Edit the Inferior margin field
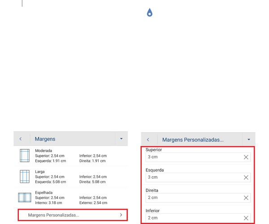Screen dimensions: 269x224 pos(193,218)
